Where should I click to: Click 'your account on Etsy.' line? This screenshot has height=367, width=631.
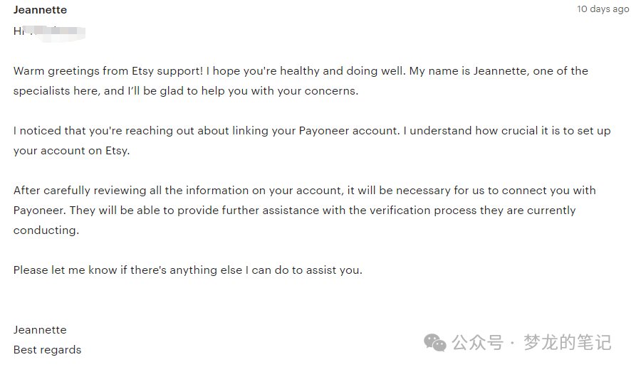pos(71,151)
